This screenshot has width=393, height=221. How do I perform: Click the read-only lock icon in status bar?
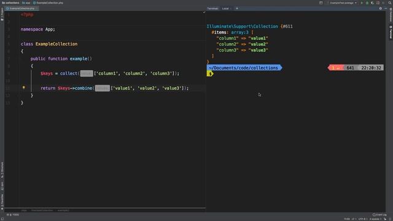[x=385, y=219]
